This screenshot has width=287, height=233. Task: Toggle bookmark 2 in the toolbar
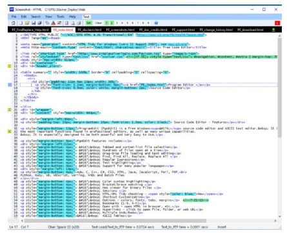coord(112,23)
